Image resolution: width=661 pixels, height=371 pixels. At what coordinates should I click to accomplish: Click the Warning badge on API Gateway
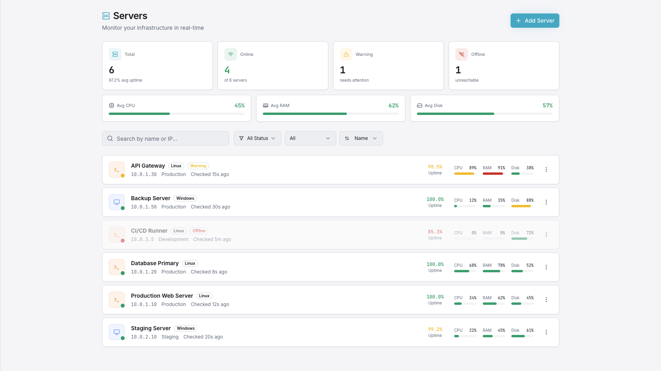198,166
